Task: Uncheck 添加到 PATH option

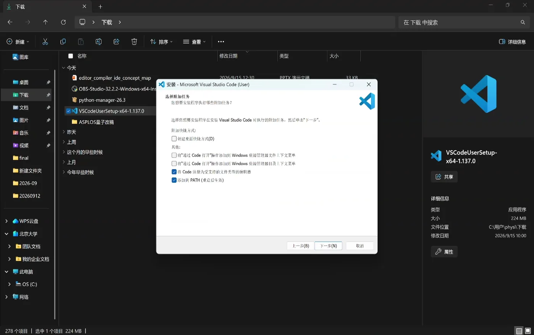Action: click(174, 180)
